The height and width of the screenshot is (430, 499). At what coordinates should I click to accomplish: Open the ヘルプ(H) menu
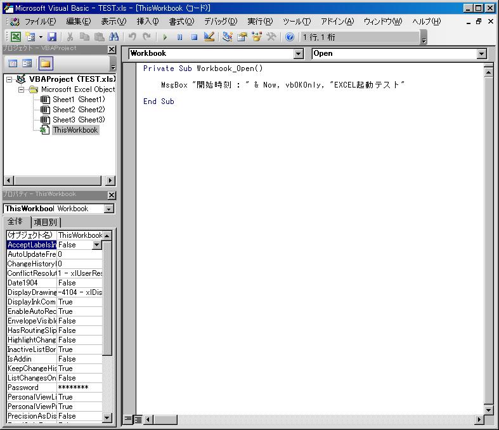pyautogui.click(x=426, y=22)
